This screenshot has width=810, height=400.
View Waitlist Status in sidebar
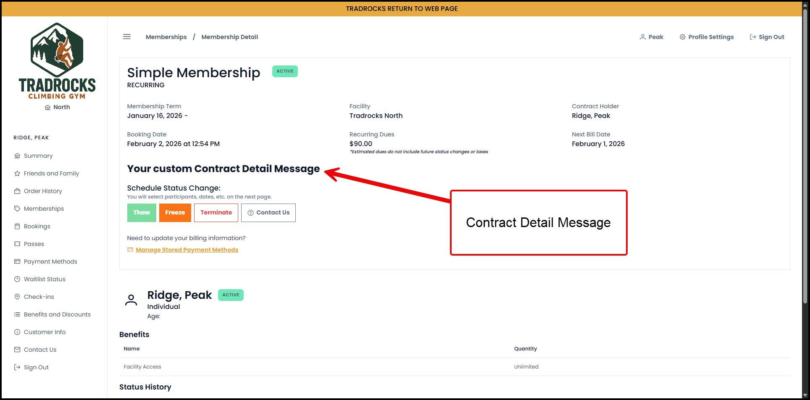[x=44, y=279]
